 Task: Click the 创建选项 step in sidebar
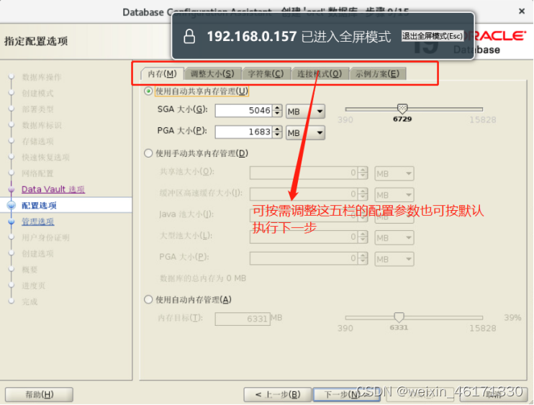37,253
